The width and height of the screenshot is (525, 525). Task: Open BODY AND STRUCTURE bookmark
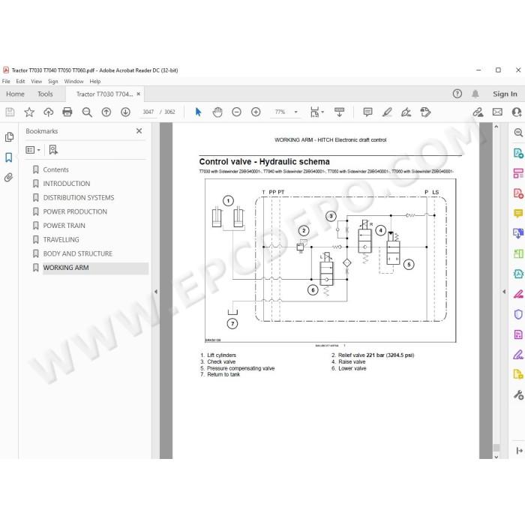pos(78,253)
